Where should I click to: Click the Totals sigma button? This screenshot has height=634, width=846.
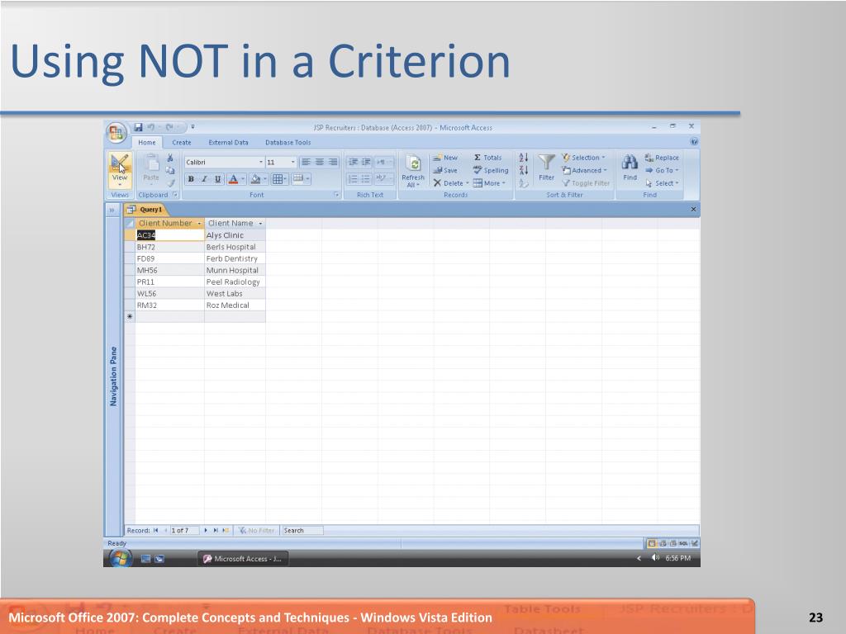[487, 158]
